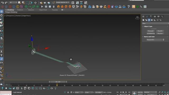Viewport: 169px width, 95px height.
Task: Open the Create panel plus tab
Action: point(143,16)
